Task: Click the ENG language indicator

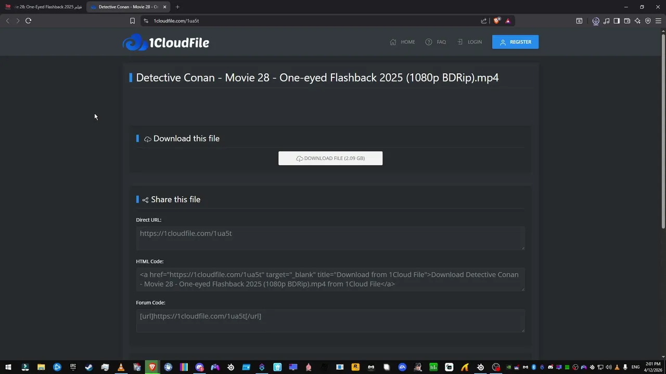Action: click(x=635, y=367)
